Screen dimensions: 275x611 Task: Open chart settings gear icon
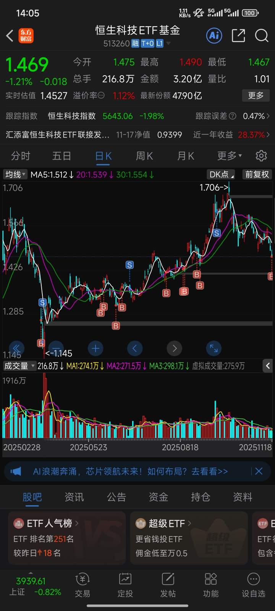(x=261, y=156)
